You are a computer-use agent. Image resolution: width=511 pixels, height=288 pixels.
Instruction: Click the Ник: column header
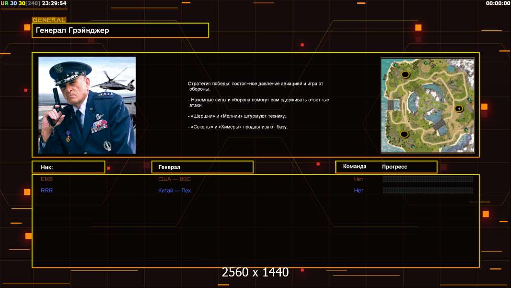(x=68, y=167)
